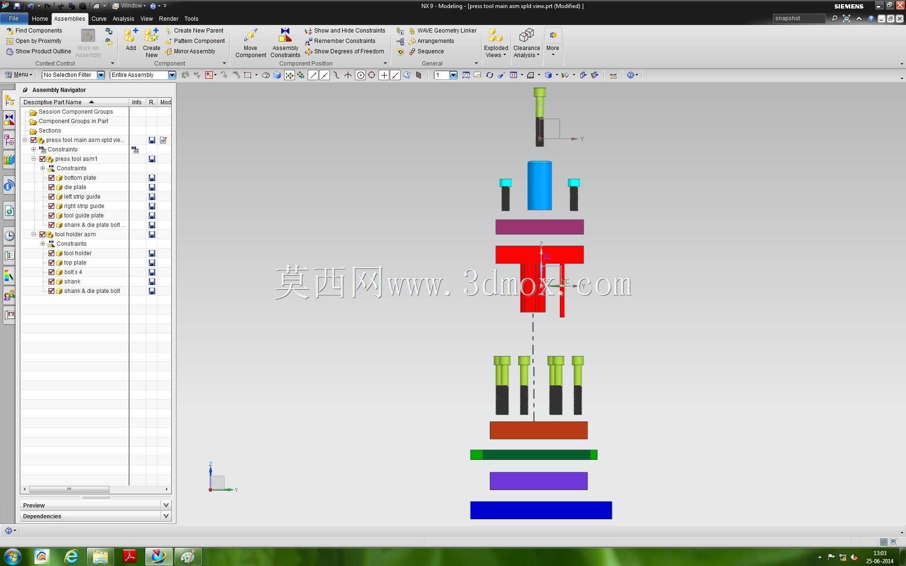
Task: Open the Exploded Views dropdown
Action: (495, 43)
